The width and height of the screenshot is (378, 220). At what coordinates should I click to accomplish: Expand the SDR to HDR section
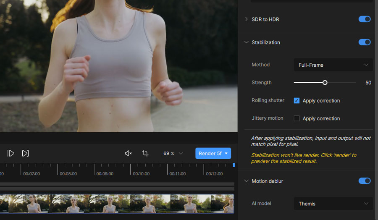click(x=246, y=19)
